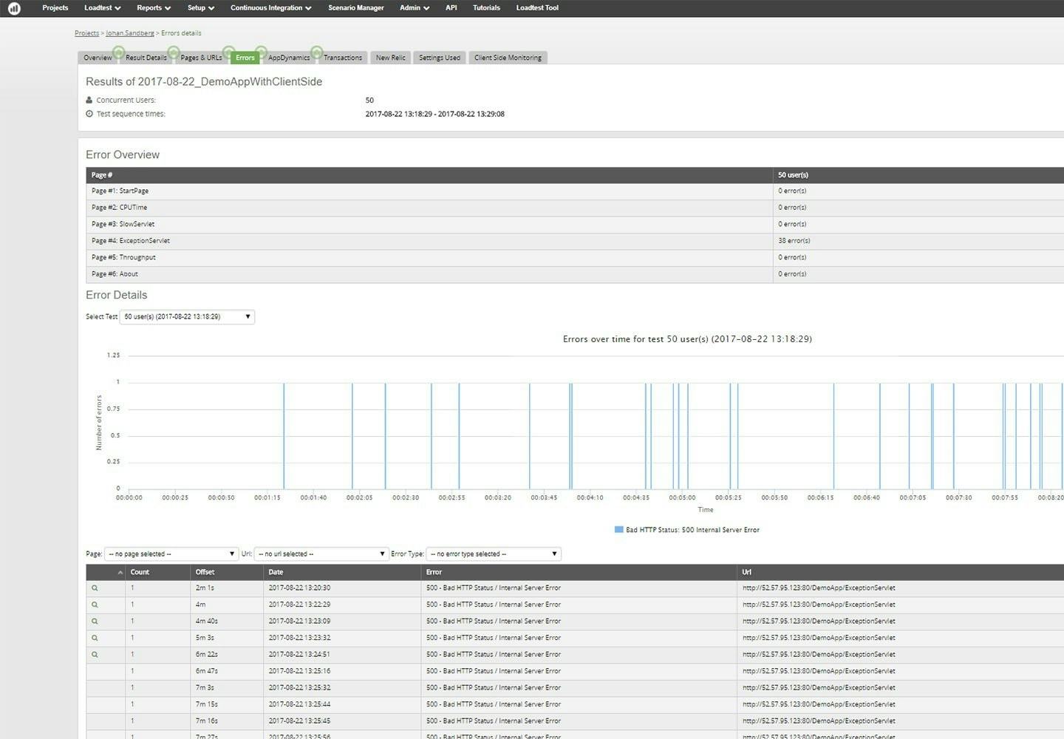Viewport: 1064px width, 739px height.
Task: Click the application logo in the top-left corner
Action: (14, 8)
